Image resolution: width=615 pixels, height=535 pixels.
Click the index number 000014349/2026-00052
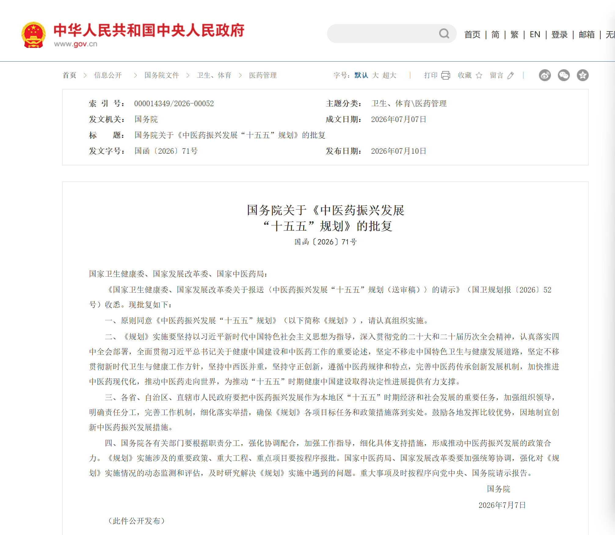coord(174,103)
